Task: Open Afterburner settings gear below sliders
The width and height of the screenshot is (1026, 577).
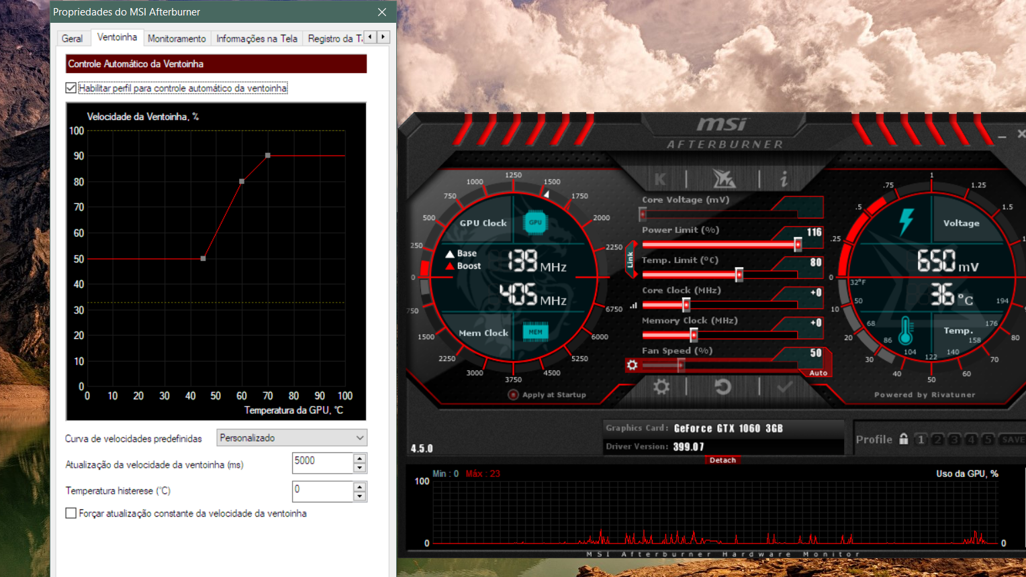Action: tap(661, 386)
